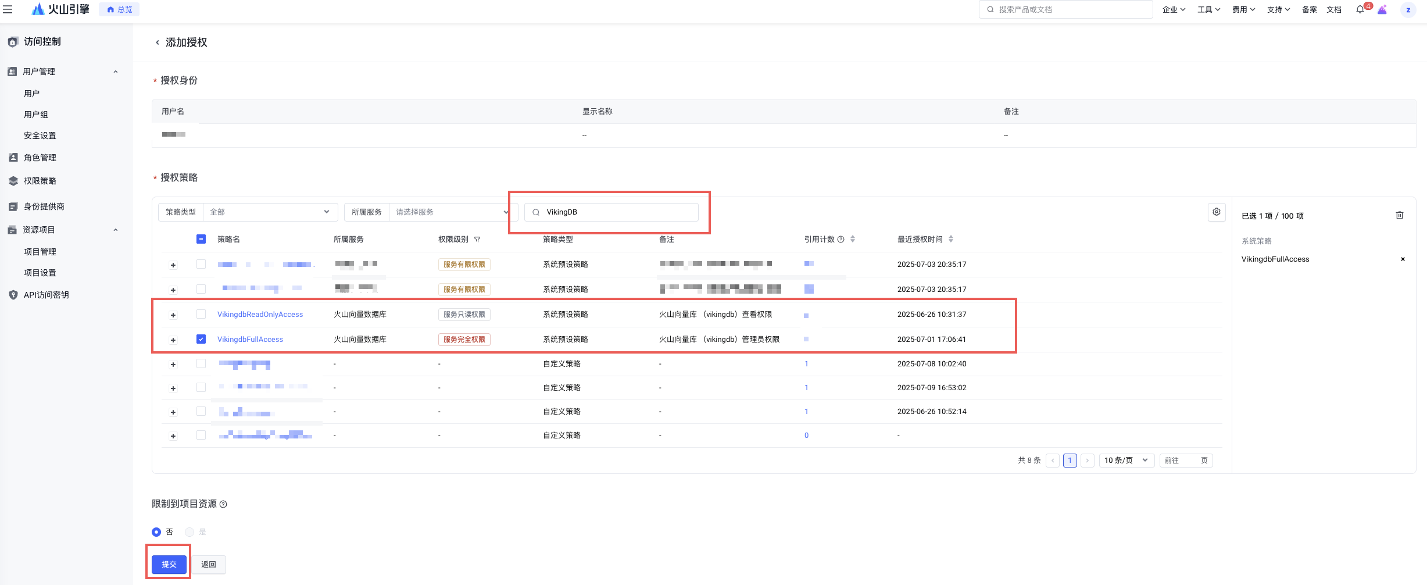Go to previous page arrow
The image size is (1427, 585).
[1053, 461]
